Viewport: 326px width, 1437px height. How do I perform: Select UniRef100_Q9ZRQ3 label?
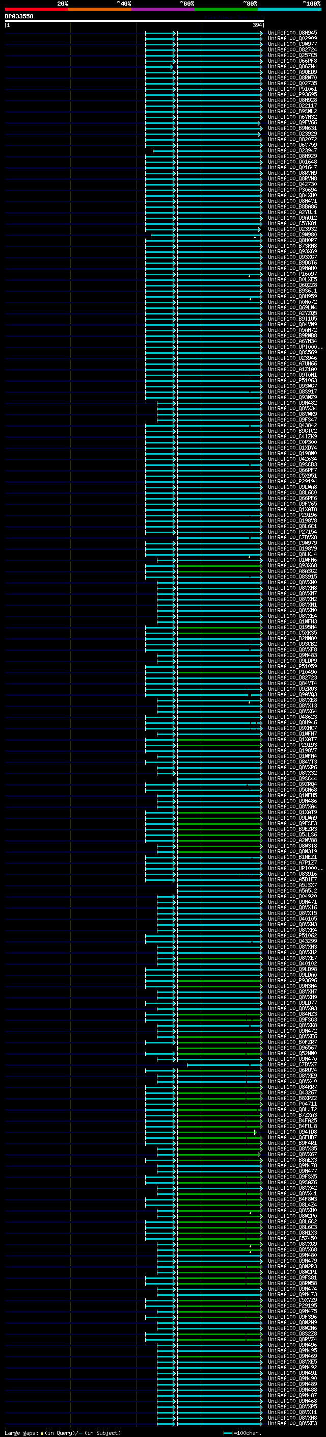(x=292, y=689)
